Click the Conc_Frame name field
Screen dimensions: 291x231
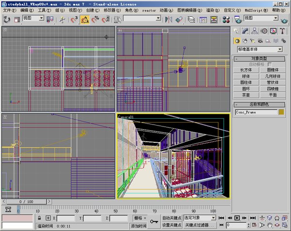tap(256, 112)
